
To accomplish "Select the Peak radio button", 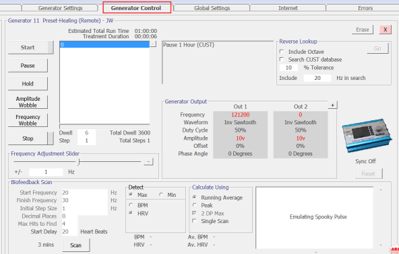I will click(x=194, y=205).
